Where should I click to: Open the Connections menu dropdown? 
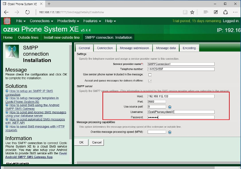(x=41, y=21)
